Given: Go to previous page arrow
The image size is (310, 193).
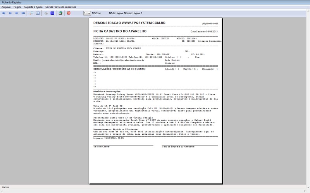Looking at the screenshot, I should coord(10,13).
